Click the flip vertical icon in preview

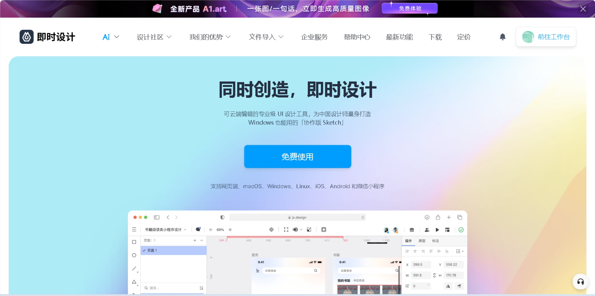click(459, 286)
